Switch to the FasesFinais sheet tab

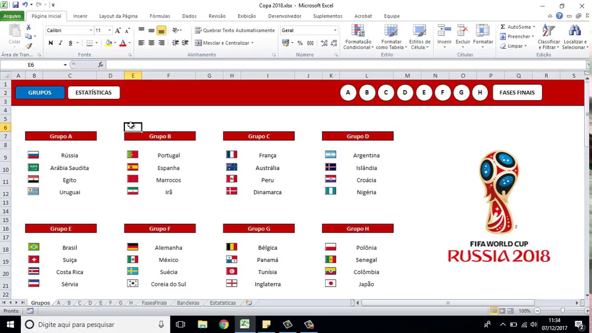(154, 303)
